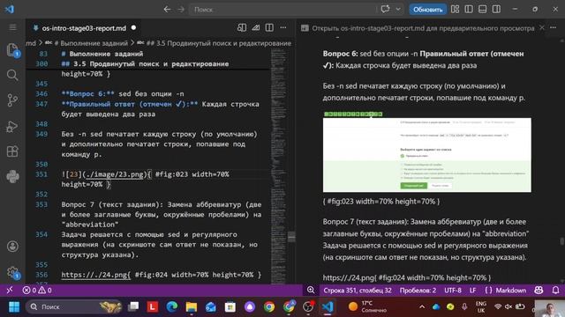Image resolution: width=565 pixels, height=317 pixels.
Task: Change end of line sequence LF
Action: point(473,290)
